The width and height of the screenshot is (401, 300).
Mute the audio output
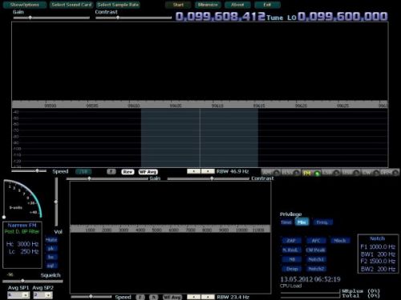tap(51, 240)
